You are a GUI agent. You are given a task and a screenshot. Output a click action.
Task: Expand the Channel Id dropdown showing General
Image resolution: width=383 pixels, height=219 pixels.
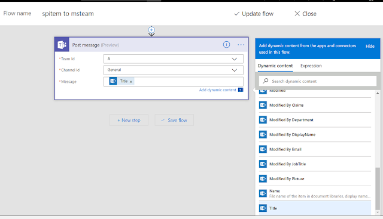click(234, 70)
